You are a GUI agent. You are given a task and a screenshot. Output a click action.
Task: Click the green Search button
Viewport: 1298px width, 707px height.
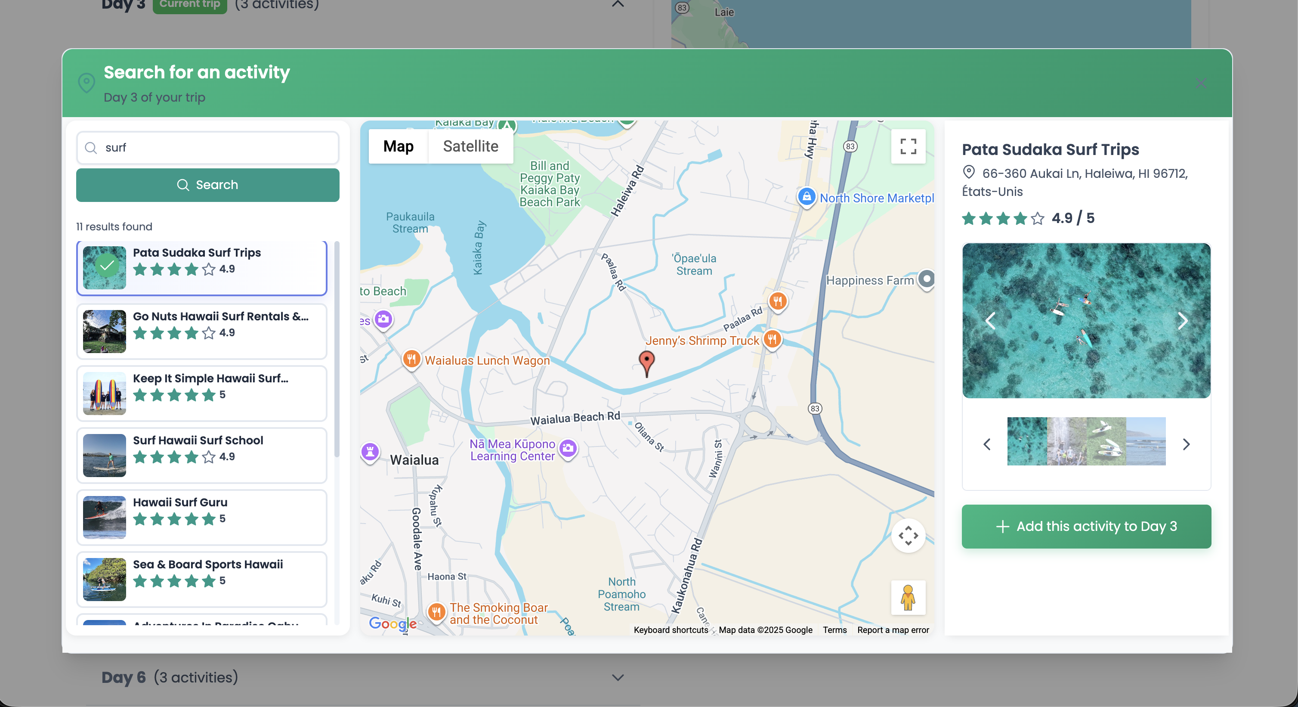point(207,185)
